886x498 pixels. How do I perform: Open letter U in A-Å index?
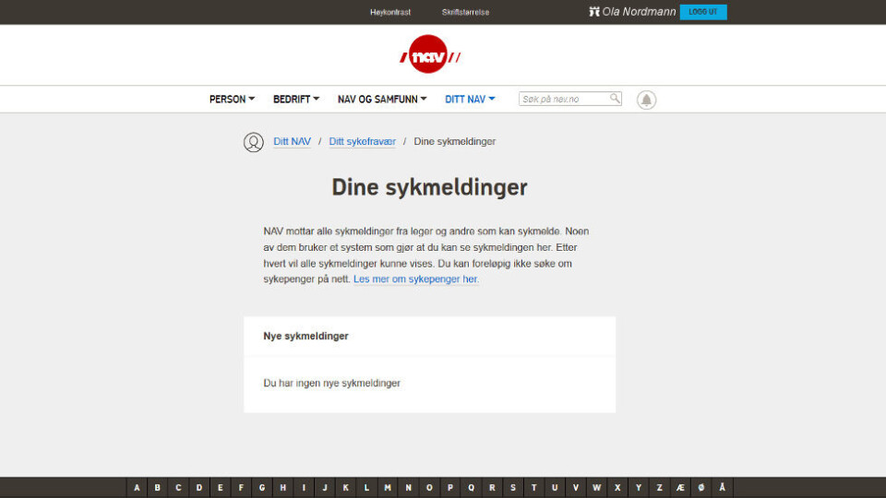[x=555, y=487]
